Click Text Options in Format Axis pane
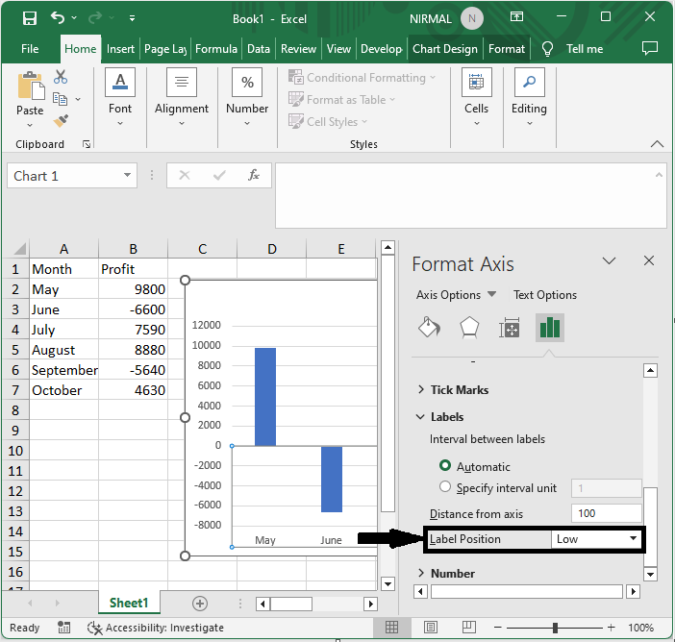The image size is (675, 642). coord(545,295)
